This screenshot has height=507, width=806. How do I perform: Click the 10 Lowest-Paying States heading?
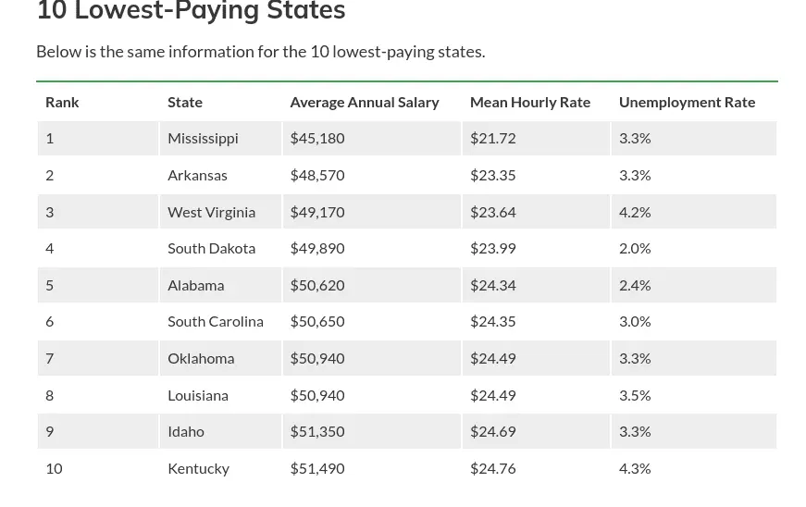191,12
